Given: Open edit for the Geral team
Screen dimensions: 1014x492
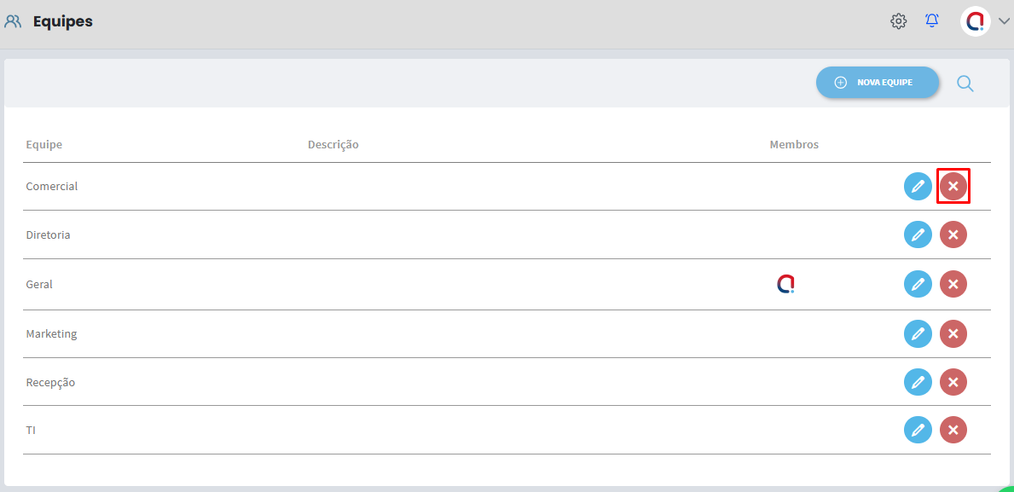Looking at the screenshot, I should point(918,284).
